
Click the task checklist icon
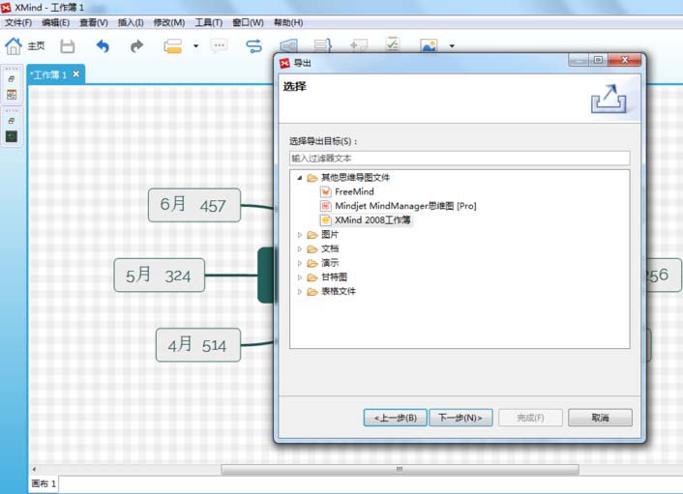[x=393, y=44]
